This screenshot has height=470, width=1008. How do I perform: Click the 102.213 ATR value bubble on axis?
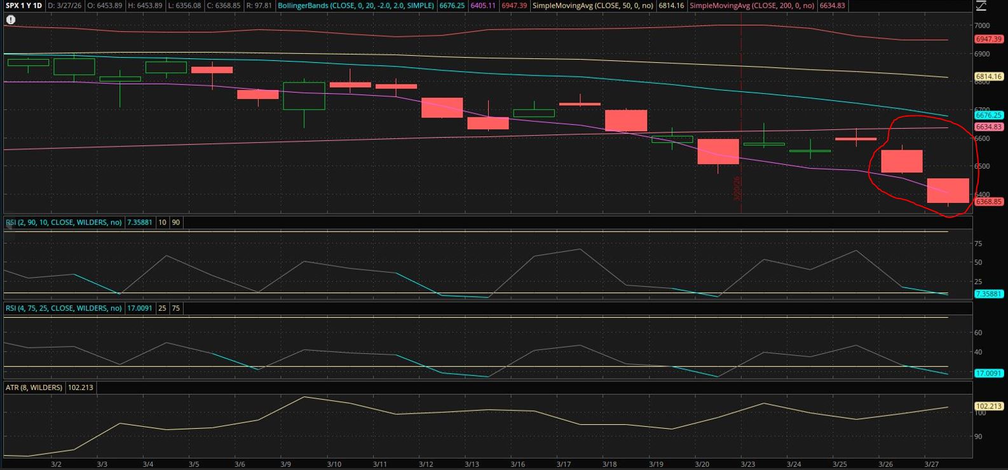(x=988, y=406)
